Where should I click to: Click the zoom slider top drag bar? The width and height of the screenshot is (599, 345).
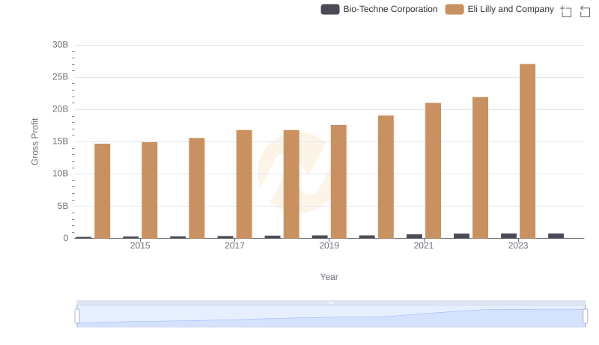point(331,302)
